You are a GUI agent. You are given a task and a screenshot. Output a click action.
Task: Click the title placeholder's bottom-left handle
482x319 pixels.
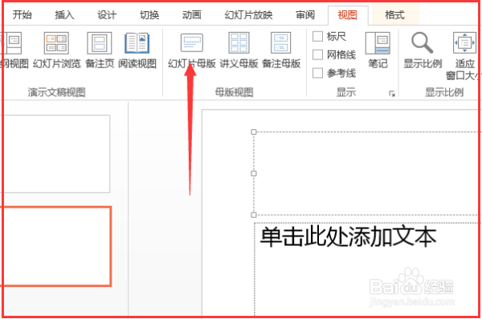254,215
